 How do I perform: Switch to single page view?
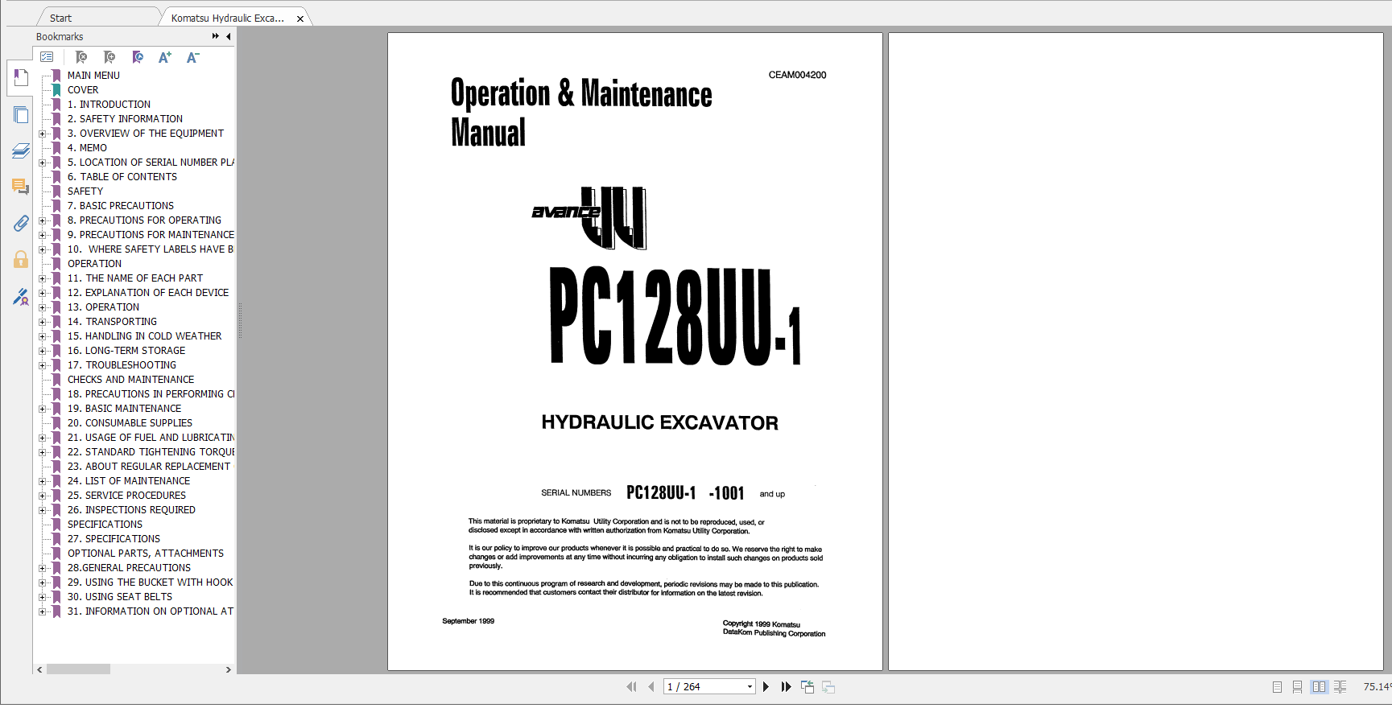(1277, 687)
